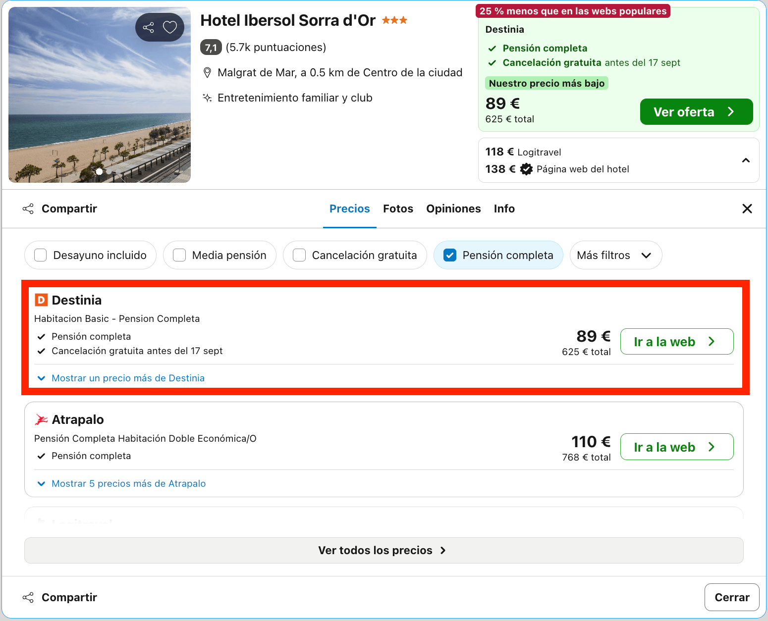768x621 pixels.
Task: Open the Más filtros dropdown
Action: (616, 255)
